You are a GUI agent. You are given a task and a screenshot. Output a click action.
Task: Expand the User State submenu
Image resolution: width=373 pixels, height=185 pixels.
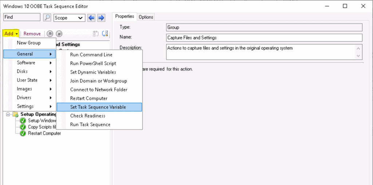[x=29, y=80]
